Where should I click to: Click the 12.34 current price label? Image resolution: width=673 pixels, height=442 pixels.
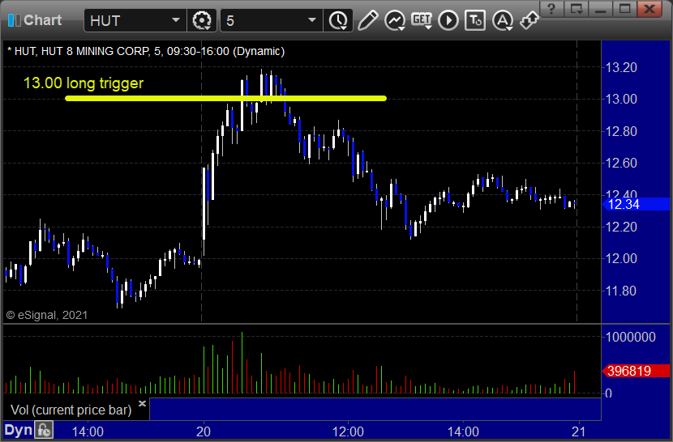pyautogui.click(x=636, y=204)
